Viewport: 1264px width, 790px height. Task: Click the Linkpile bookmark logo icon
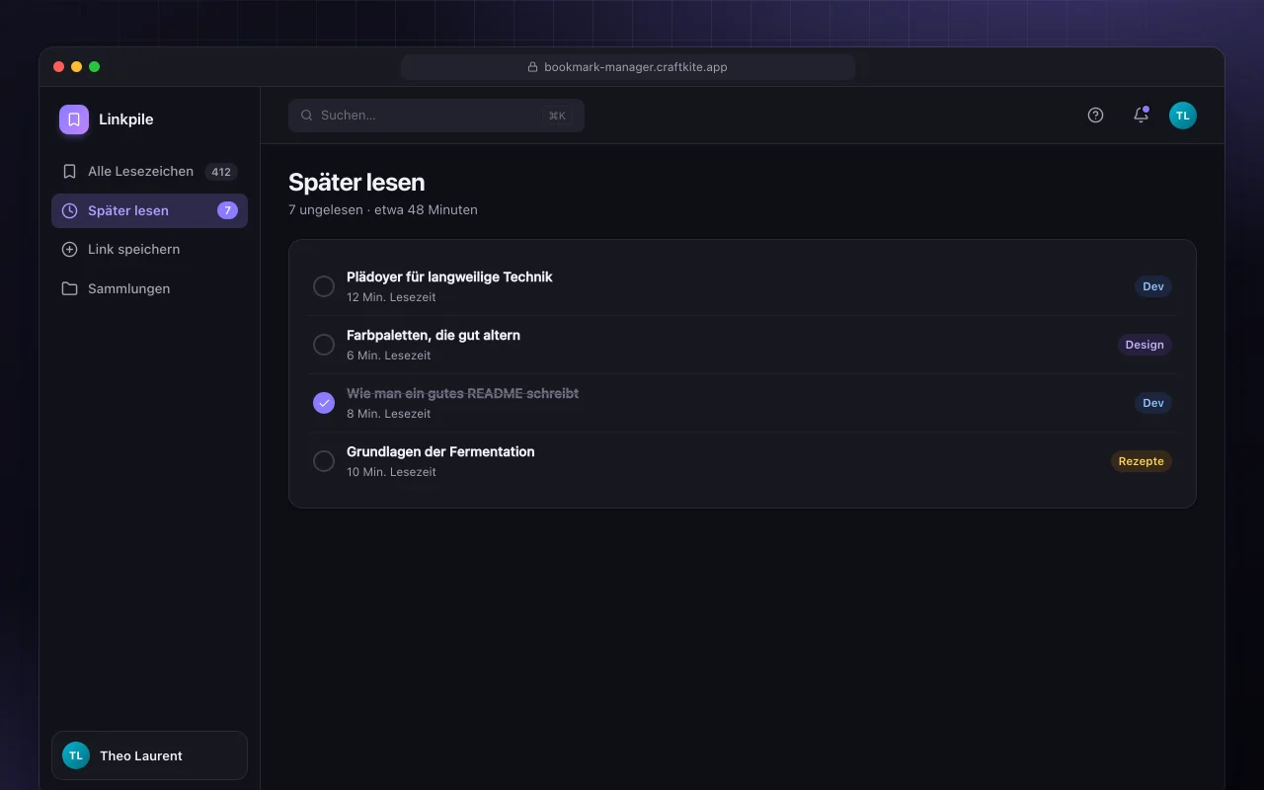pyautogui.click(x=74, y=119)
